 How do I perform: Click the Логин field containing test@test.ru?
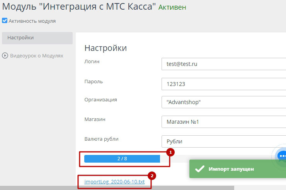224,64
